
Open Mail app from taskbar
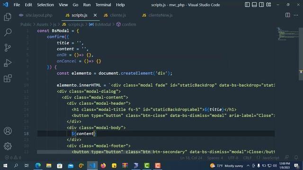(x=71, y=166)
